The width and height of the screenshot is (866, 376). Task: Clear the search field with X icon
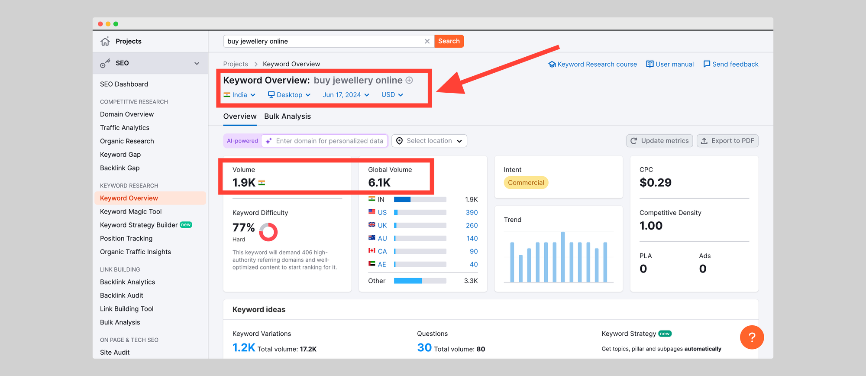tap(427, 42)
